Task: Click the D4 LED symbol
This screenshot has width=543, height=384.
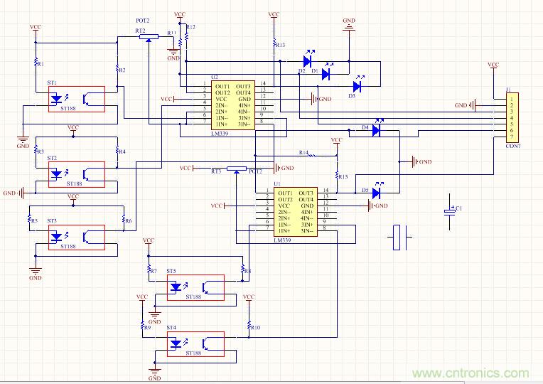Action: tap(376, 130)
